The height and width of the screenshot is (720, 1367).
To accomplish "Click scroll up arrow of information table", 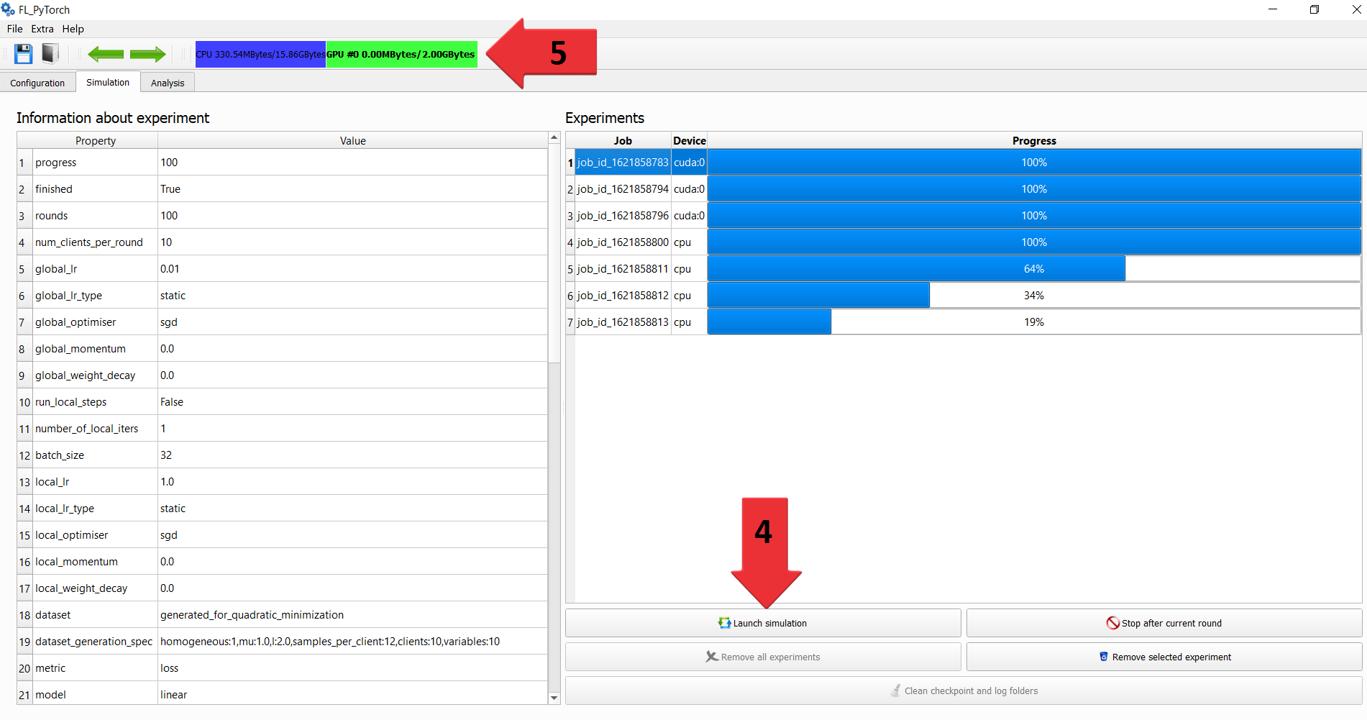I will click(x=554, y=137).
